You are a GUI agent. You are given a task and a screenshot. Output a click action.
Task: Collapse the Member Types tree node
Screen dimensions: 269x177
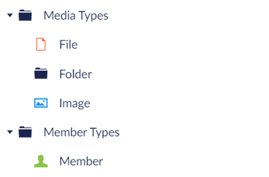[x=10, y=132]
